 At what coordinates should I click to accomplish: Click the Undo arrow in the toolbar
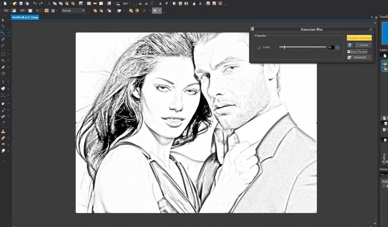point(35,3)
